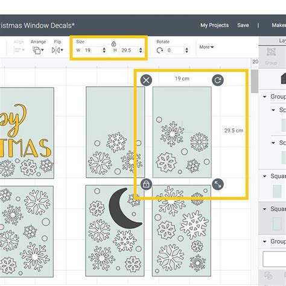Viewport: 286px width, 286px height.
Task: Click the width W input field
Action: click(92, 50)
